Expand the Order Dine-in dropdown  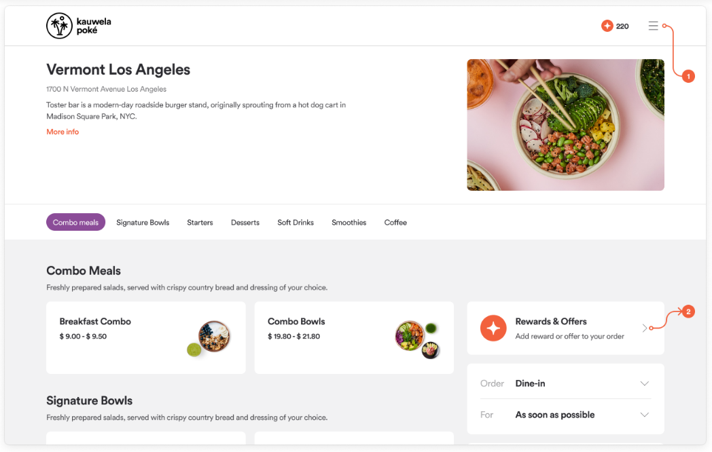point(565,383)
